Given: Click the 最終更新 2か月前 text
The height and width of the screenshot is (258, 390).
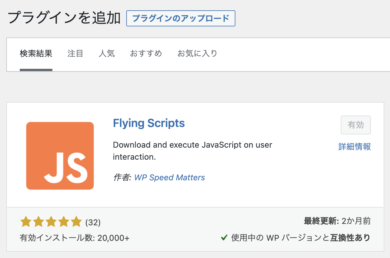Looking at the screenshot, I should pos(337,221).
